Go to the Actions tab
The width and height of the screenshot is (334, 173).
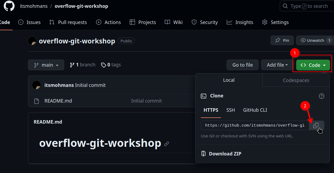pyautogui.click(x=109, y=22)
